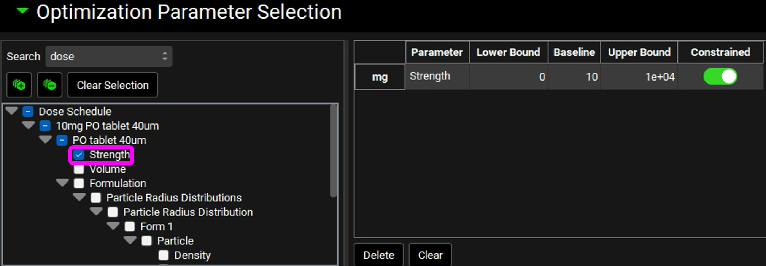The image size is (766, 266).
Task: Collapse the Optimization Parameter Selection panel arrow
Action: coord(23,11)
